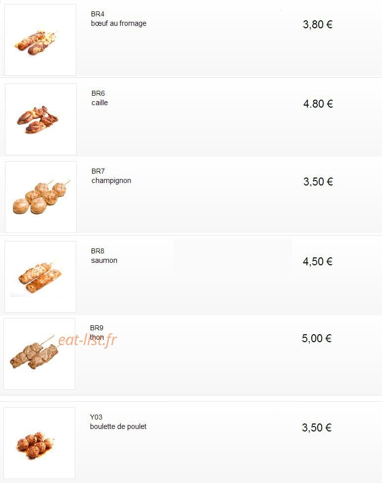Viewport: 382px width, 483px height.
Task: Select the BR6 caille item name
Action: coord(99,98)
